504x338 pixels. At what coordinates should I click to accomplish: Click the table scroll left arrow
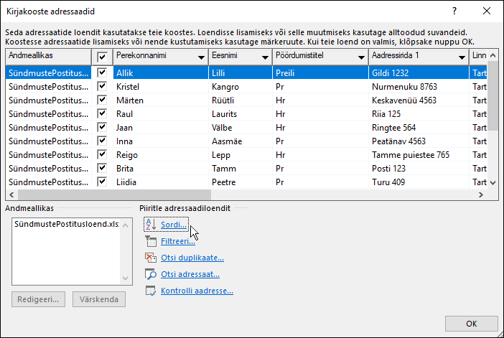[11, 194]
